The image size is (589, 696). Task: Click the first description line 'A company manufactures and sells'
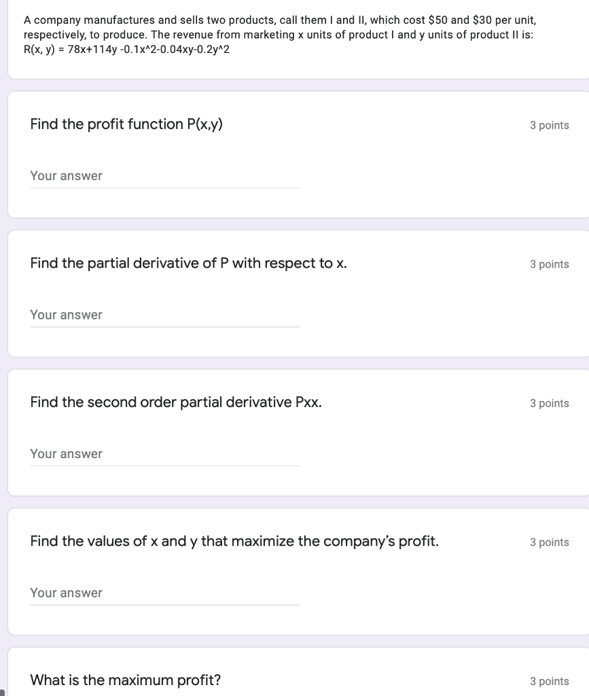pyautogui.click(x=280, y=20)
